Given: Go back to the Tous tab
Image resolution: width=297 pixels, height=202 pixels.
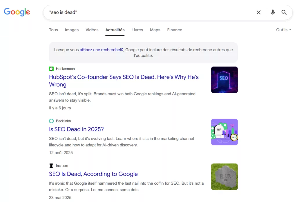Looking at the screenshot, I should 53,30.
